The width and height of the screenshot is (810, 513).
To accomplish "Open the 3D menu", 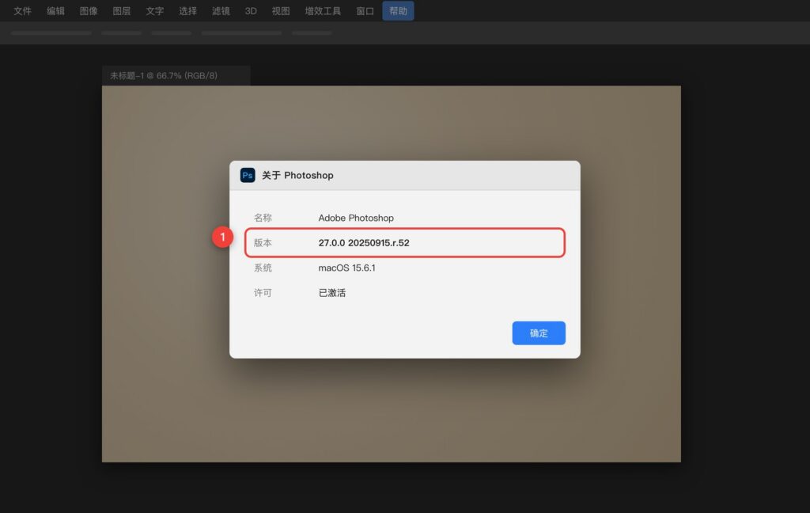I will pyautogui.click(x=251, y=11).
